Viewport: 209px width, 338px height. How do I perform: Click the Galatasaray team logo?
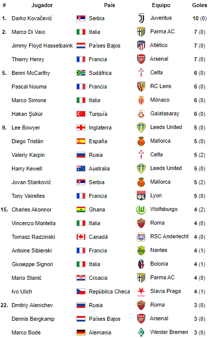coord(141,114)
